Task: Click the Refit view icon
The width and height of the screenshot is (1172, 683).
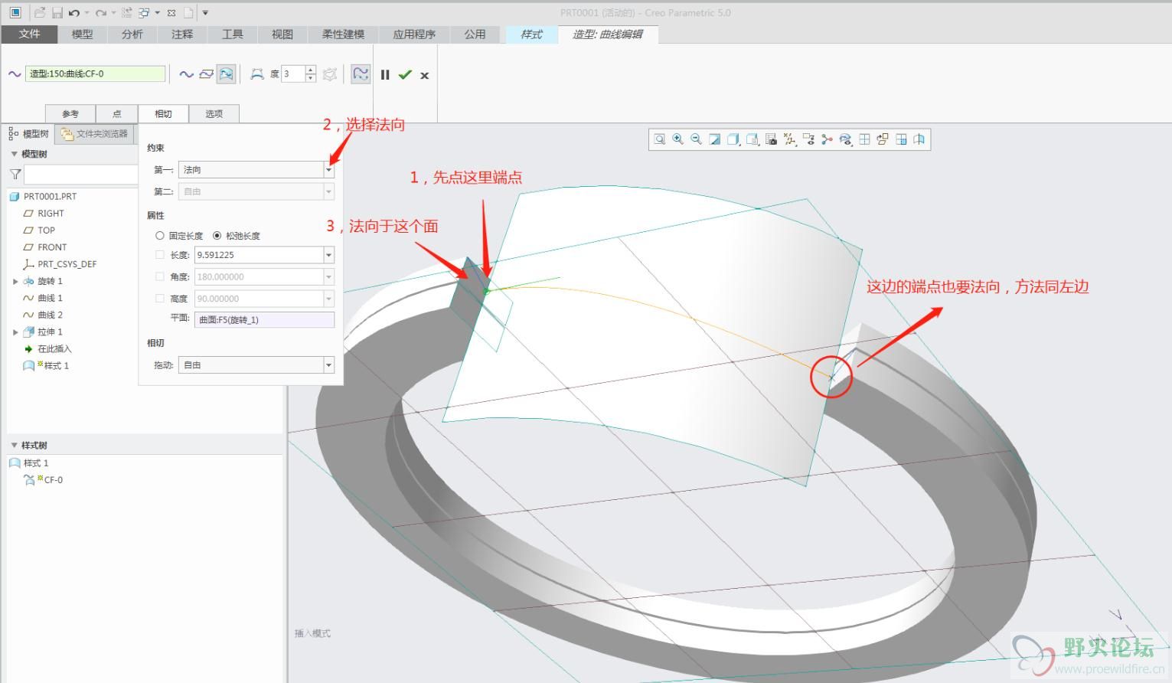Action: point(659,139)
